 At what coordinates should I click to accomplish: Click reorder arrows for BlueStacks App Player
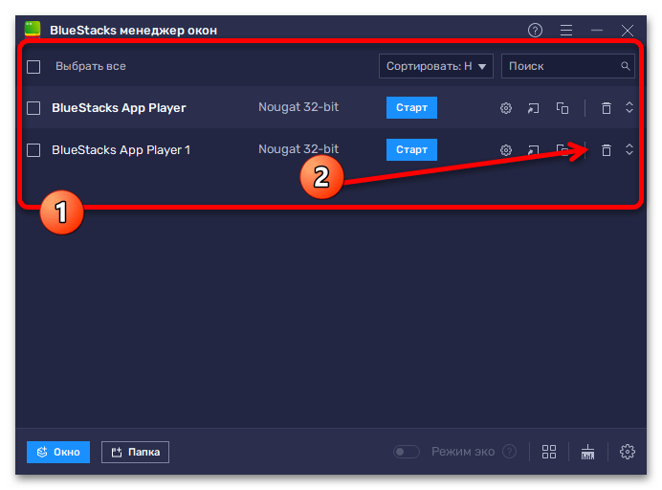tap(629, 107)
